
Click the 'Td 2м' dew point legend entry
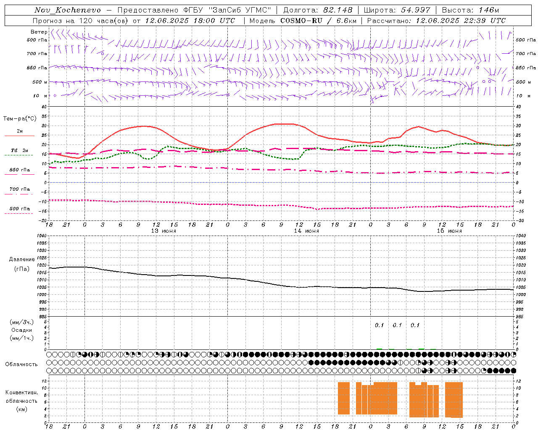point(20,150)
